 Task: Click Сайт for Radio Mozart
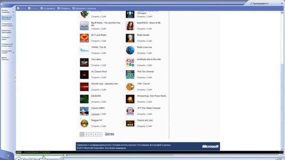150,41
